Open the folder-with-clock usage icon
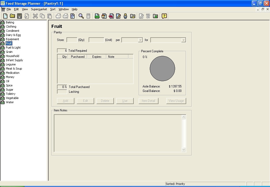 coord(132,16)
